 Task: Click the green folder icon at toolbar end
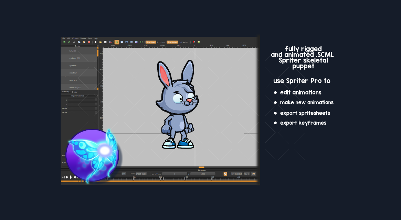pos(199,42)
